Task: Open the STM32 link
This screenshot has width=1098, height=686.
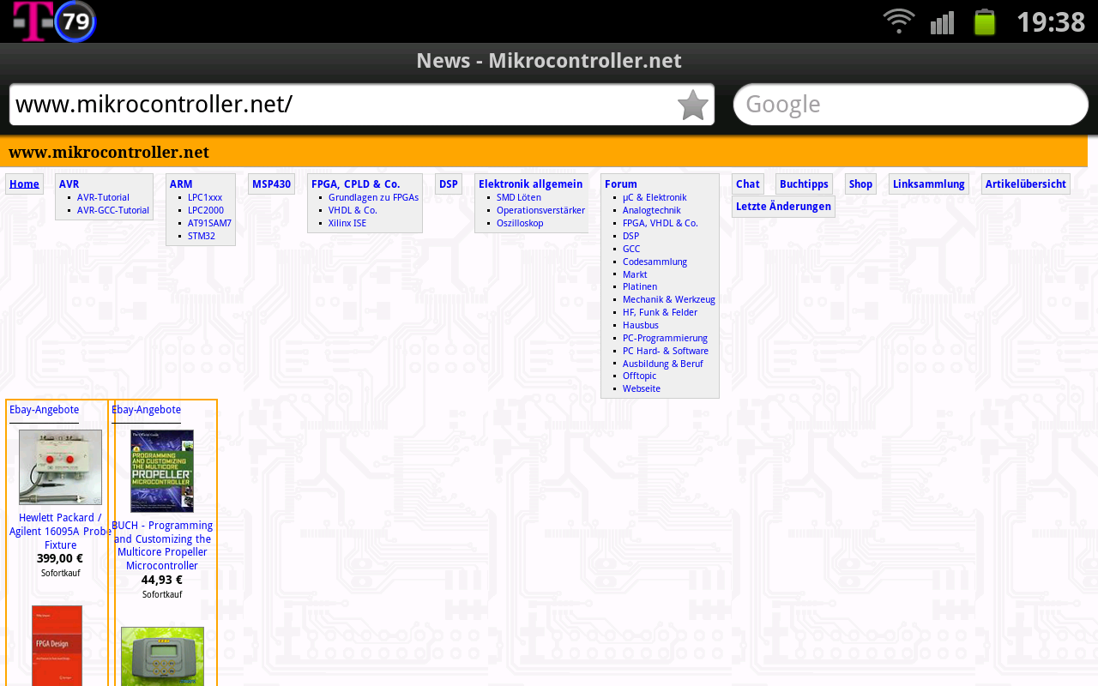Action: [202, 236]
